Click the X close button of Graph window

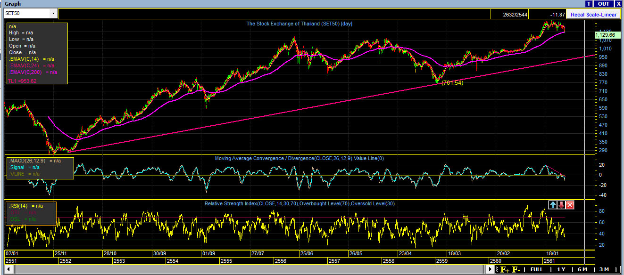point(618,4)
